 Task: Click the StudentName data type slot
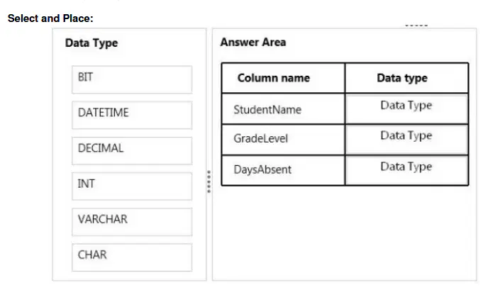point(406,109)
